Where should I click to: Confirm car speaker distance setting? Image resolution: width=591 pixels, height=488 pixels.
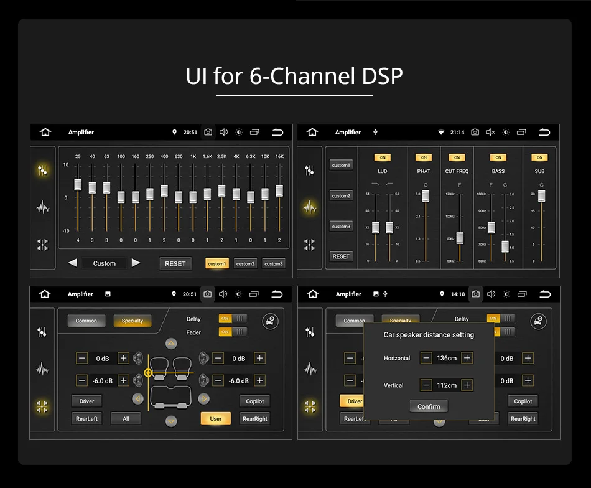429,406
